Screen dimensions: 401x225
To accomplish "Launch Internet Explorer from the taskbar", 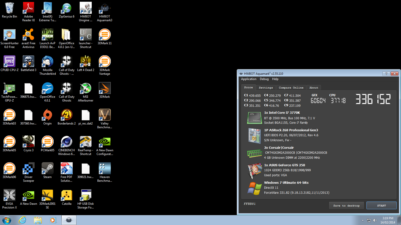I will 22,220.
